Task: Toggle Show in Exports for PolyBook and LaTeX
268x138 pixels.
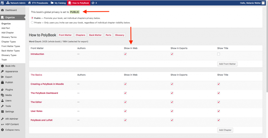Action: [172, 120]
